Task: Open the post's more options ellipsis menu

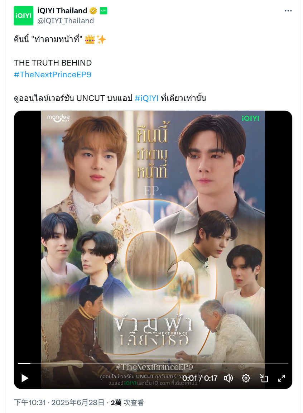Action: [x=288, y=11]
